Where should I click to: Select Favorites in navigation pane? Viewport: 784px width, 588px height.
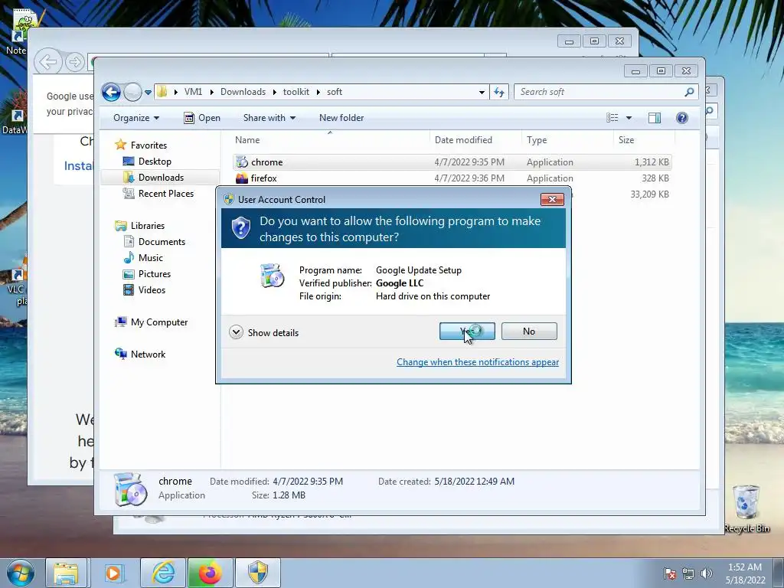(x=141, y=145)
